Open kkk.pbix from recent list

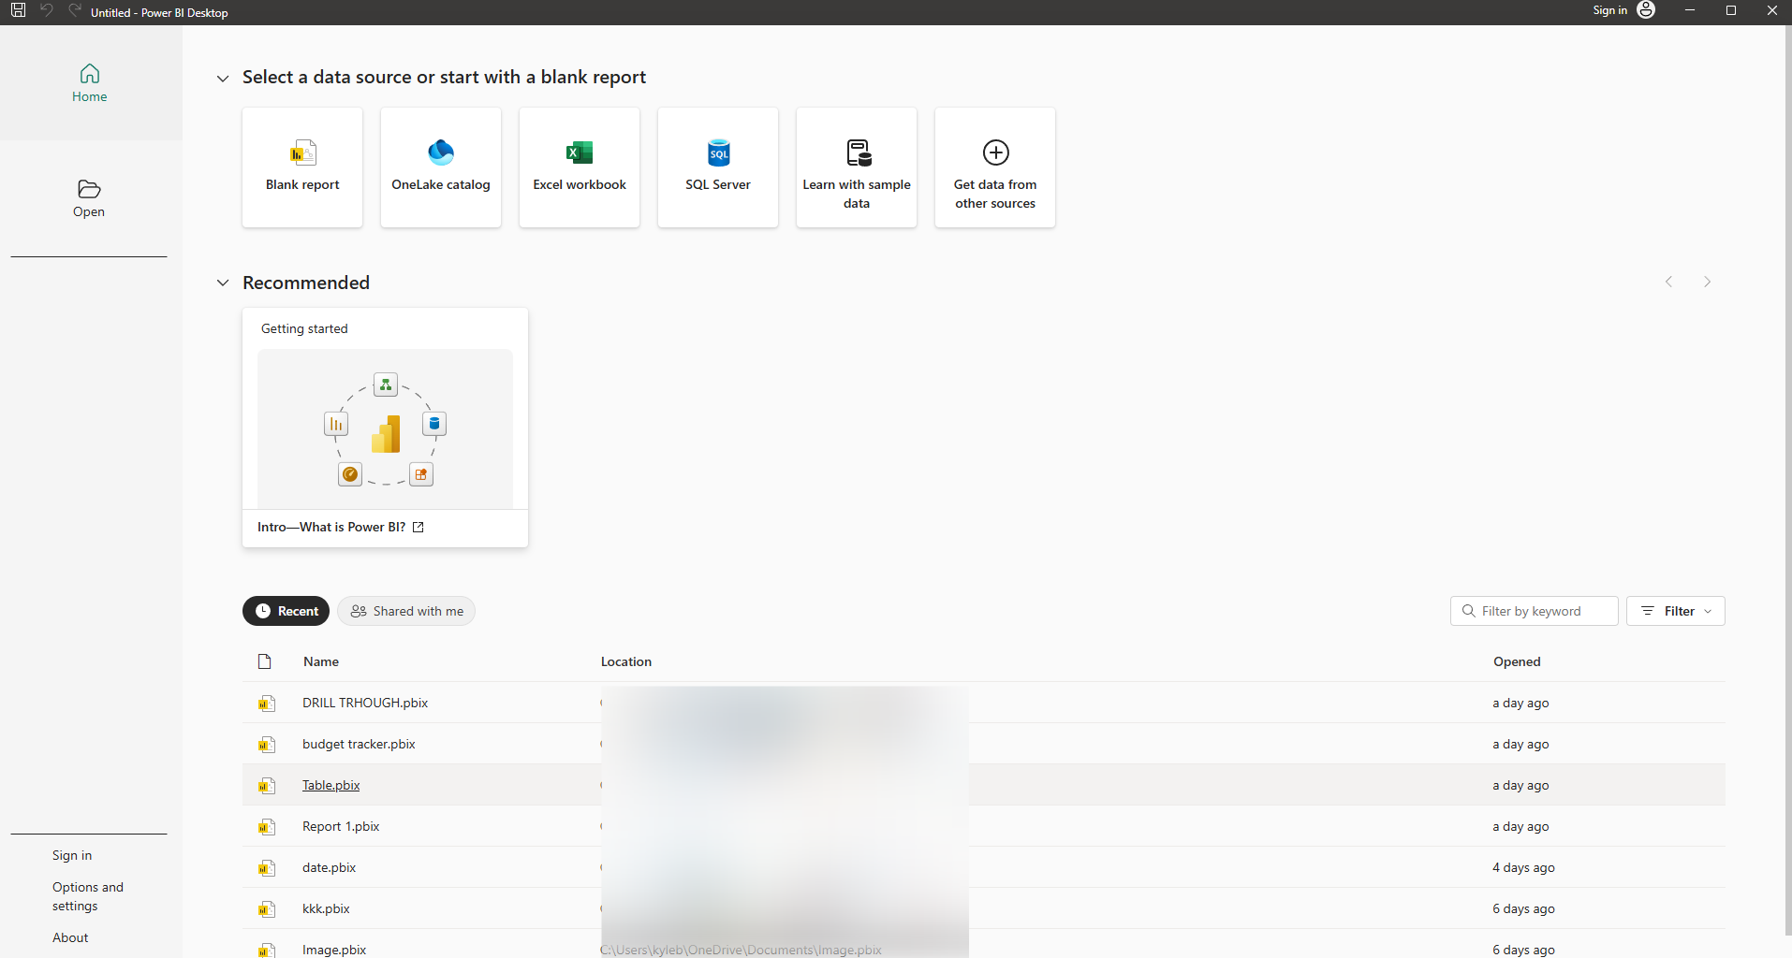[x=326, y=908]
